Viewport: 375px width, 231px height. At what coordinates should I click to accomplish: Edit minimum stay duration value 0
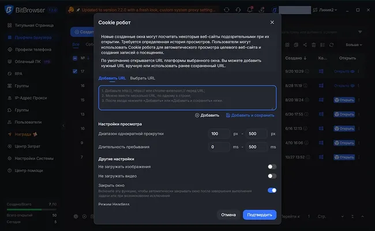tap(219, 147)
